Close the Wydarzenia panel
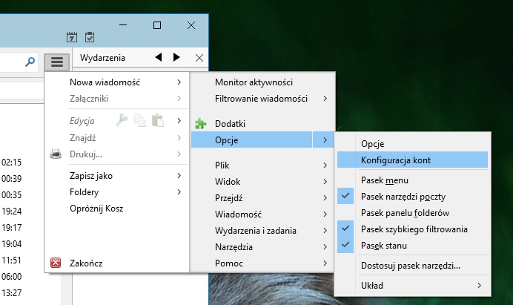Image resolution: width=513 pixels, height=305 pixels. [x=199, y=58]
